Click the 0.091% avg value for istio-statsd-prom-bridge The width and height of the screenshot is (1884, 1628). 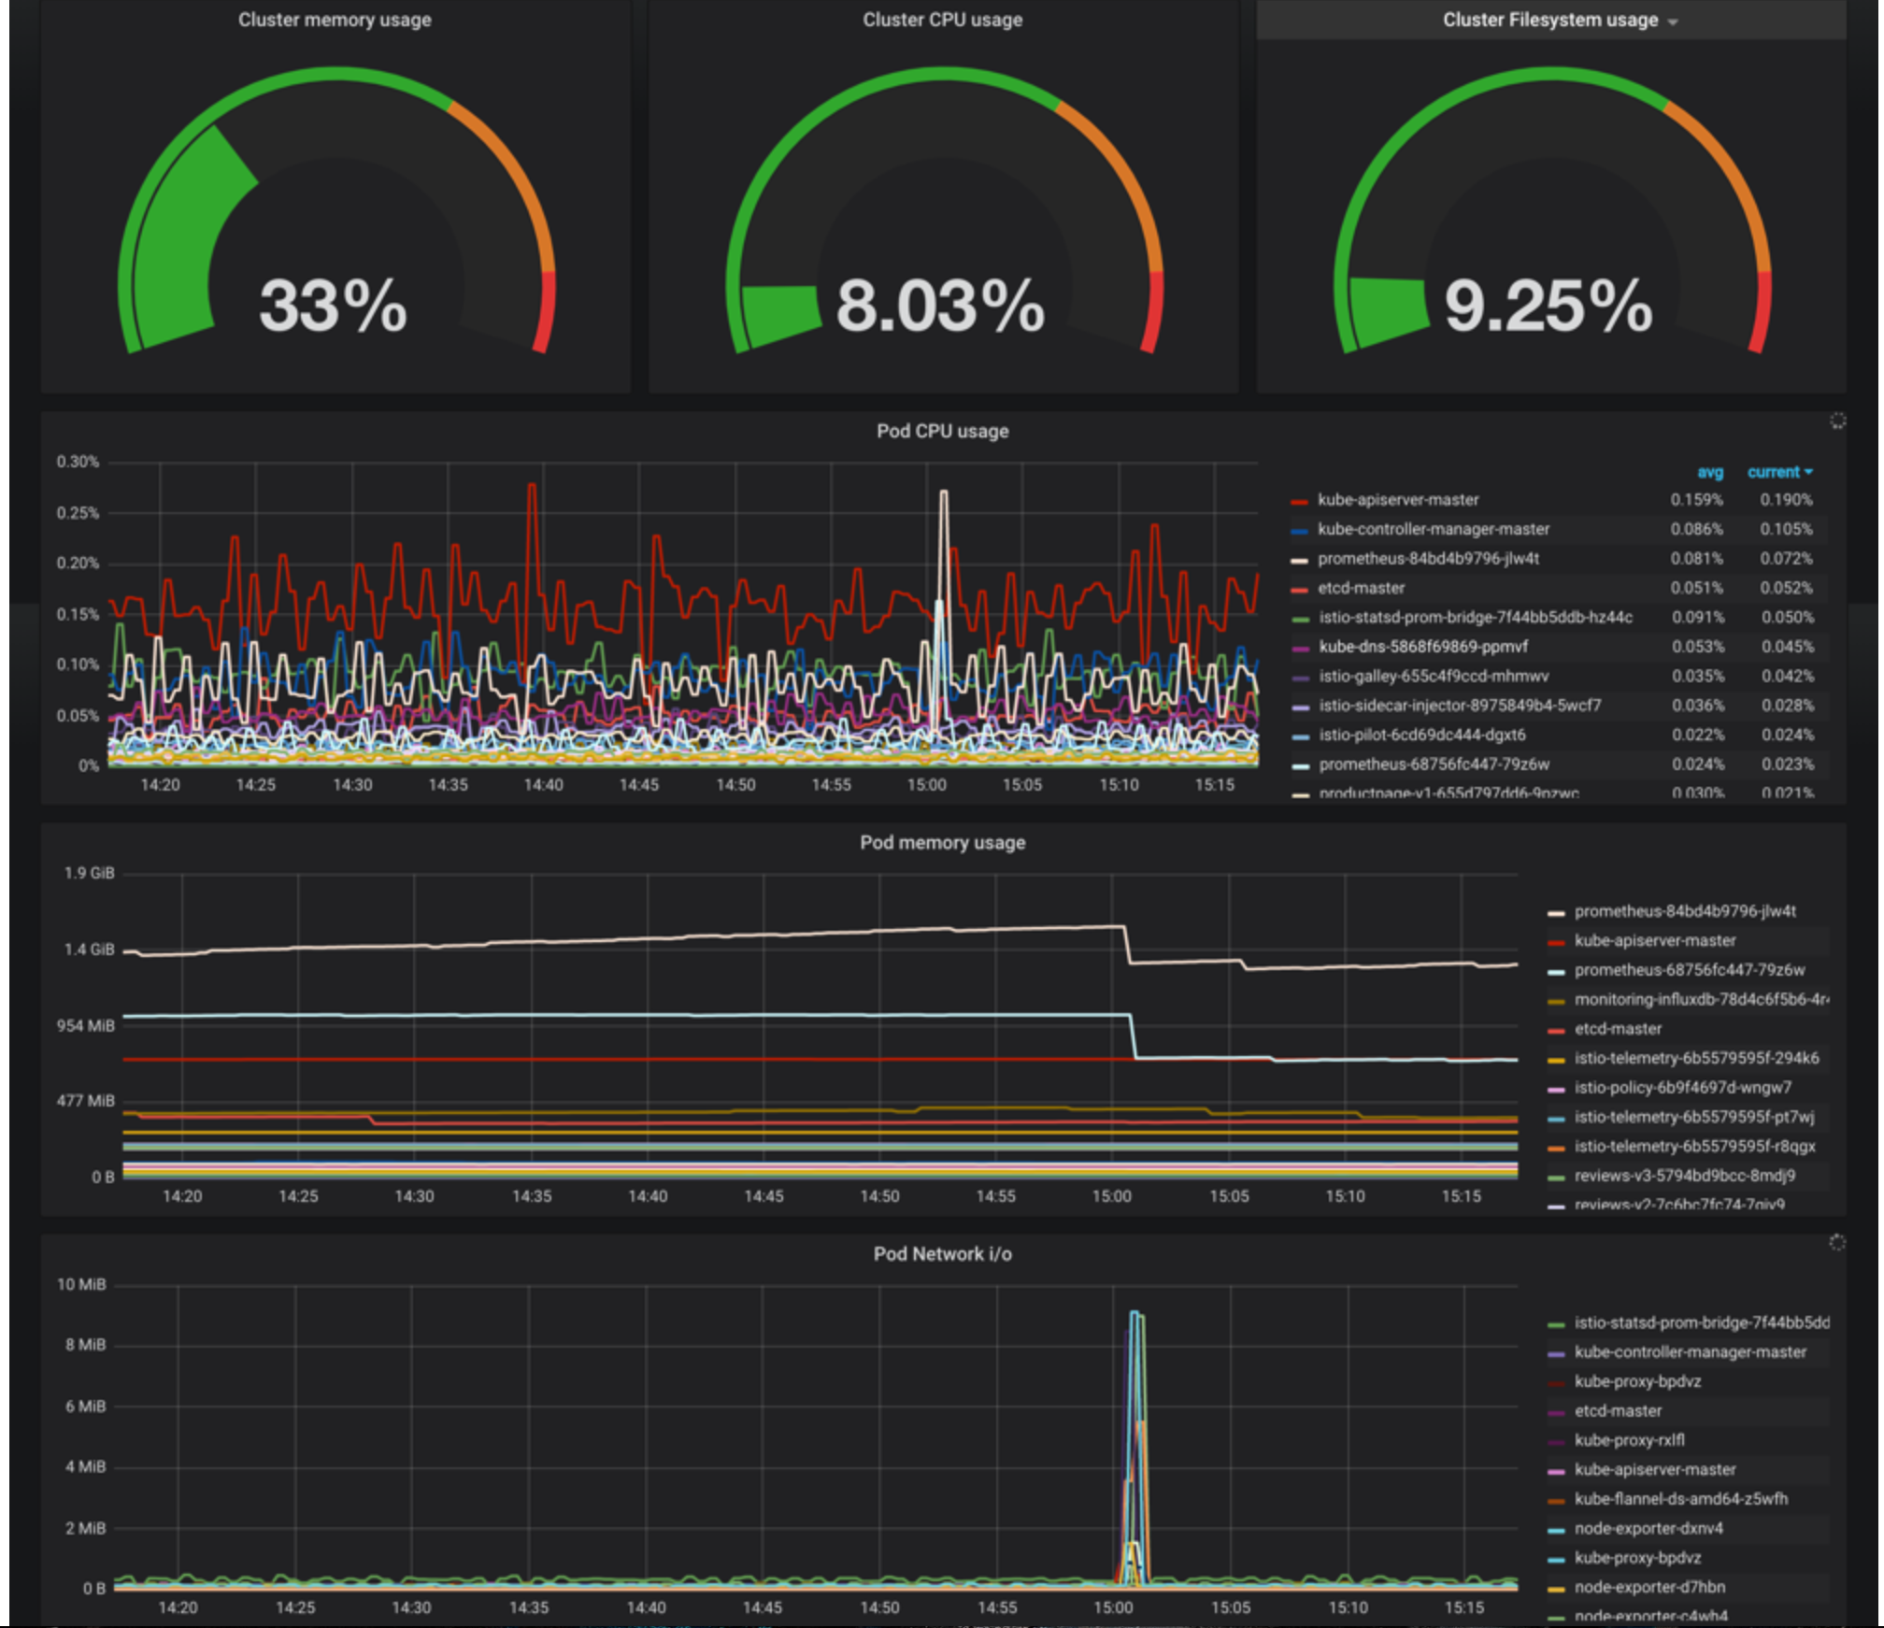1697,618
